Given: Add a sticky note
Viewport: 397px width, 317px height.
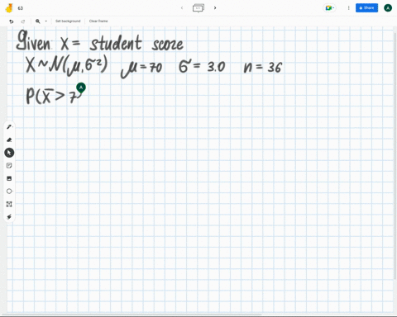Looking at the screenshot, I should click(9, 165).
